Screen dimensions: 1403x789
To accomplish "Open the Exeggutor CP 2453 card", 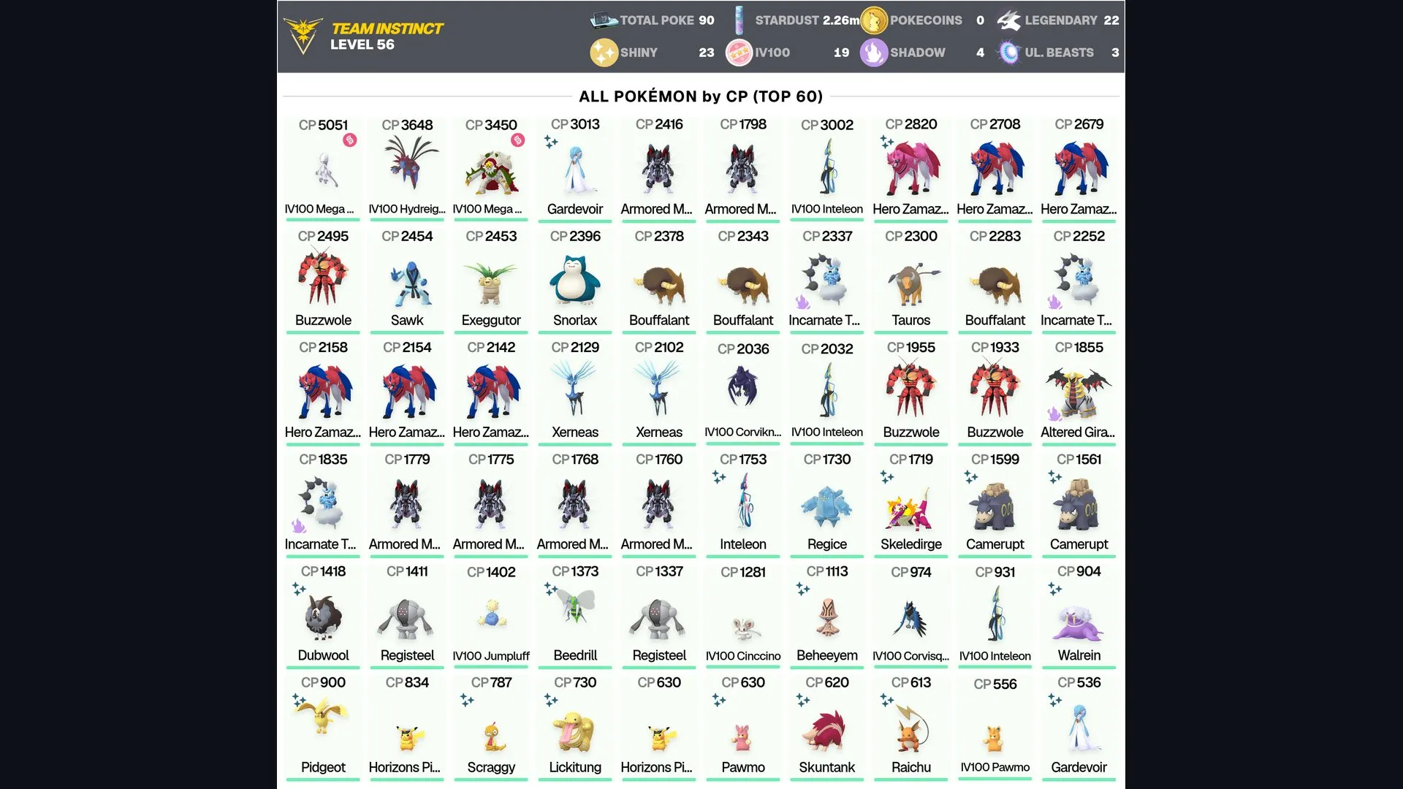I will [491, 280].
